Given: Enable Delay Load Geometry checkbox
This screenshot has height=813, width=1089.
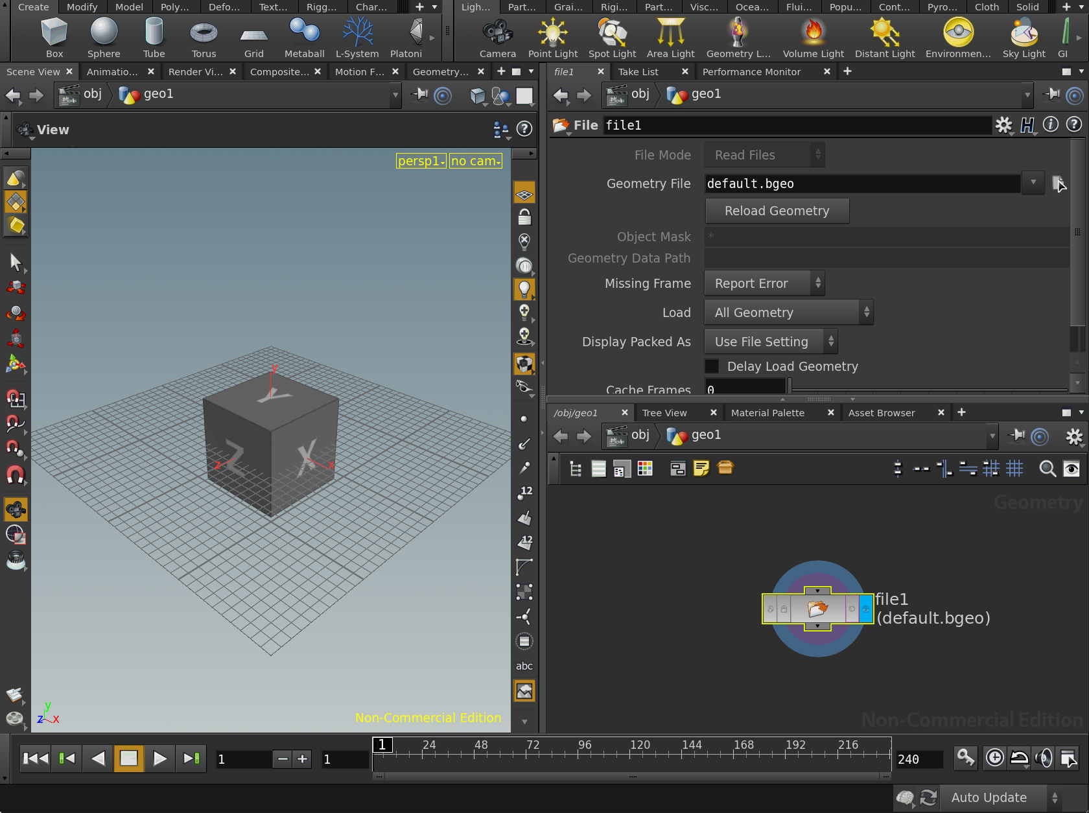Looking at the screenshot, I should pyautogui.click(x=712, y=366).
